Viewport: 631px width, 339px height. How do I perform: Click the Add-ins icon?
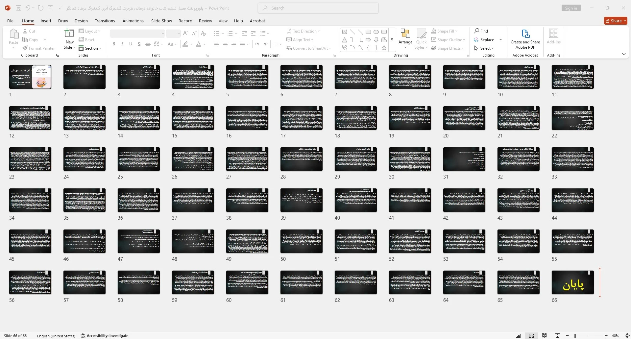(554, 33)
